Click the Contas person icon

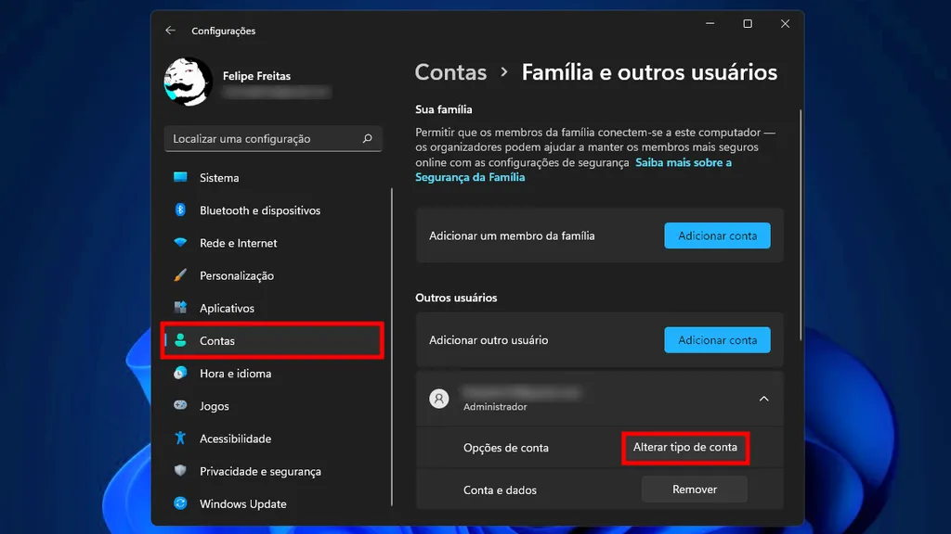(x=180, y=340)
